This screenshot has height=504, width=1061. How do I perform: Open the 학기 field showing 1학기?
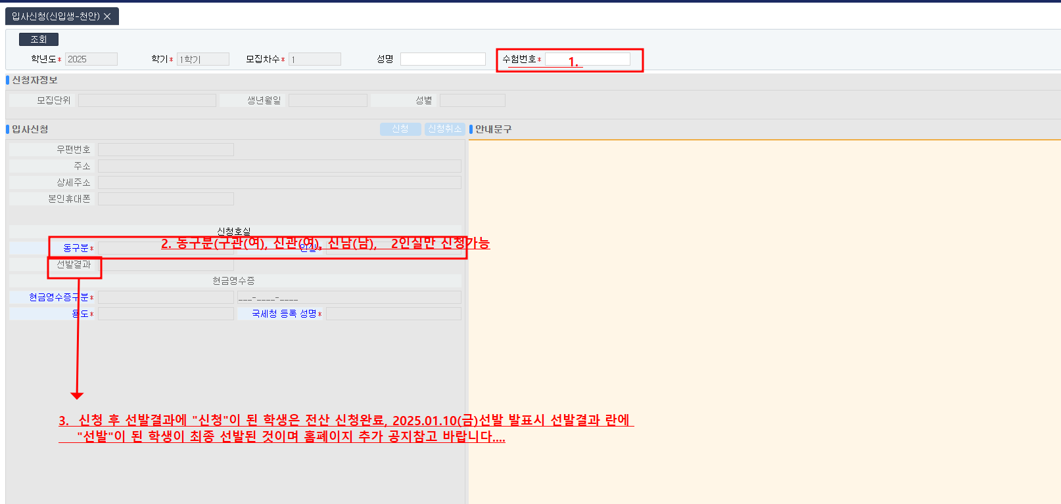pyautogui.click(x=202, y=59)
